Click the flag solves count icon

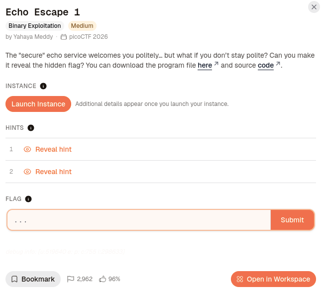pyautogui.click(x=71, y=279)
